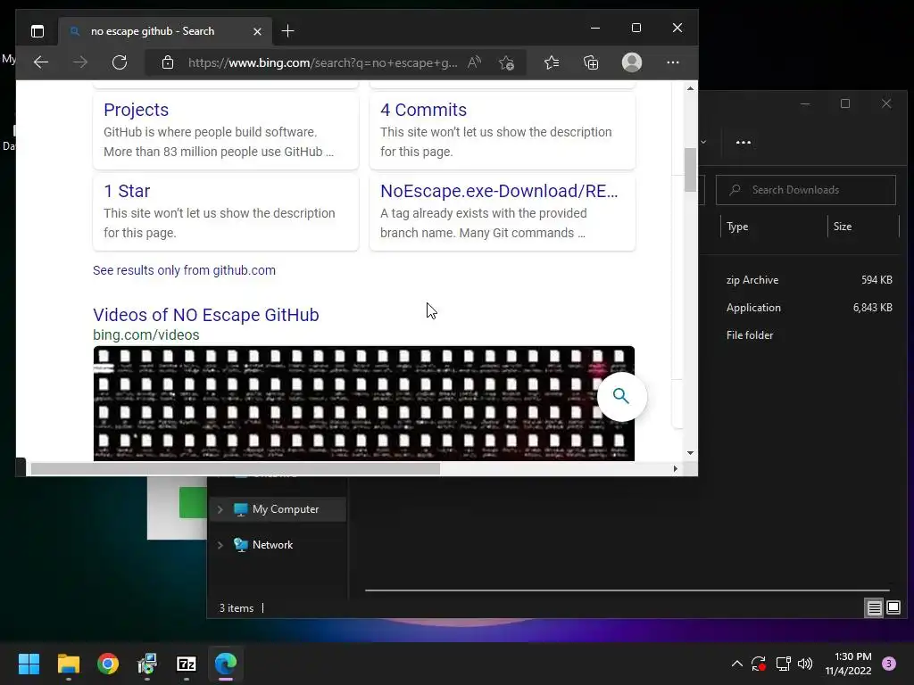Open the '1 Star' result link
Viewport: 914px width, 685px height.
tap(127, 191)
